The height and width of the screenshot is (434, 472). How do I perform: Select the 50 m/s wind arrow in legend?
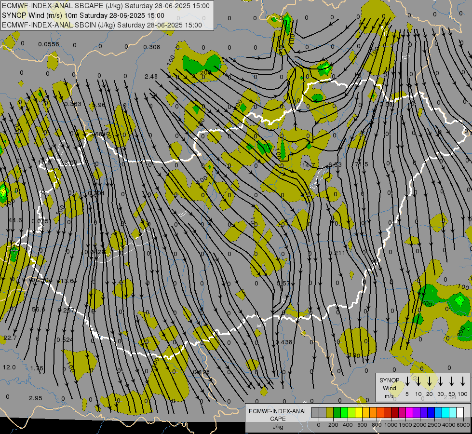[452, 381]
